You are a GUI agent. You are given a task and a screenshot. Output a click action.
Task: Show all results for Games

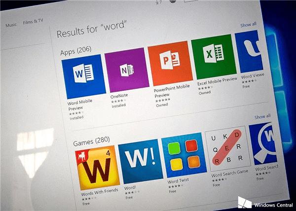pyautogui.click(x=262, y=116)
